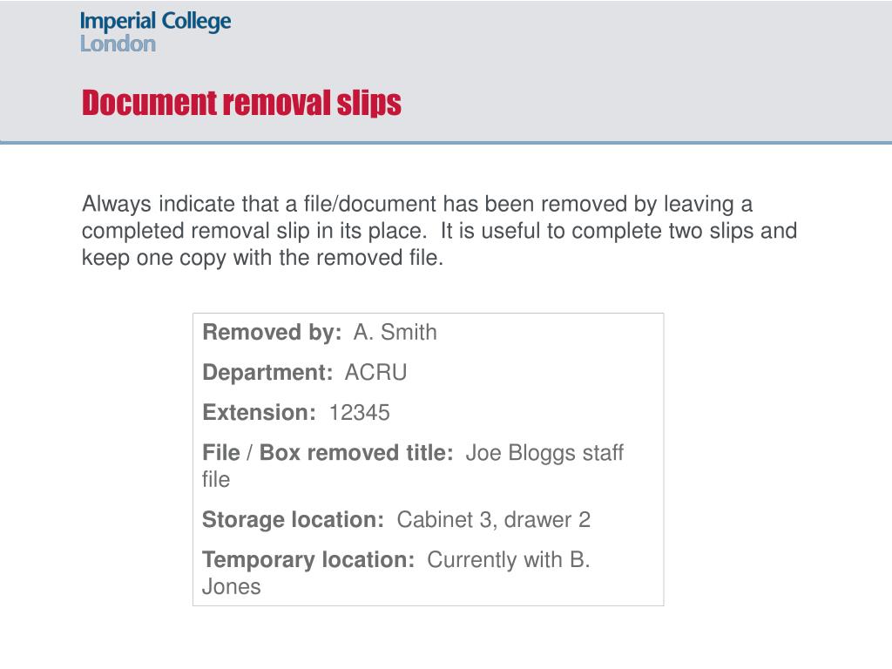Click the 'Extension:' label

point(259,412)
